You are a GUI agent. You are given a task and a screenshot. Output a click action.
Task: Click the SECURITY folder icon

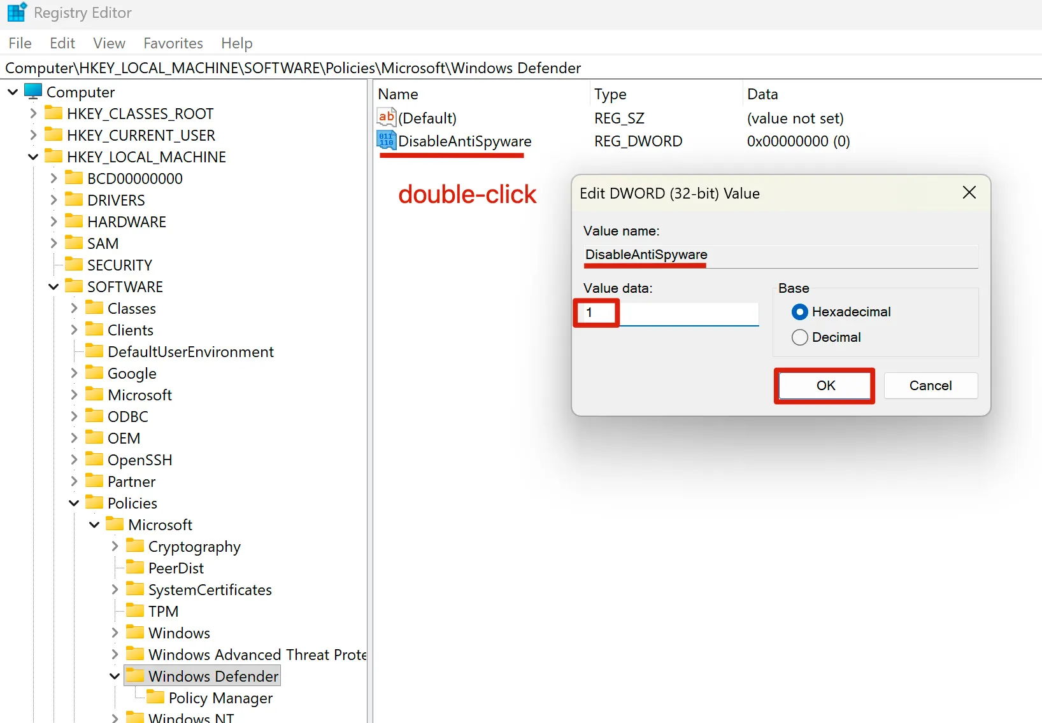tap(74, 265)
